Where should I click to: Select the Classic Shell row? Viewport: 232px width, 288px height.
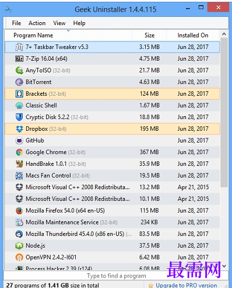(x=113, y=105)
